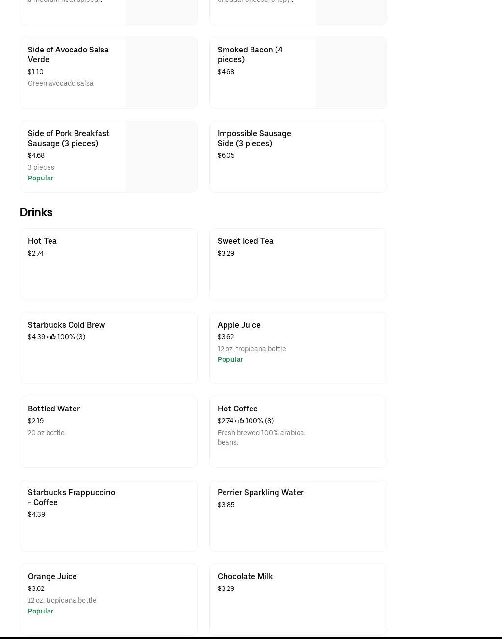Click the Drinks section heading
Screen dimensions: 502x639
click(x=36, y=212)
